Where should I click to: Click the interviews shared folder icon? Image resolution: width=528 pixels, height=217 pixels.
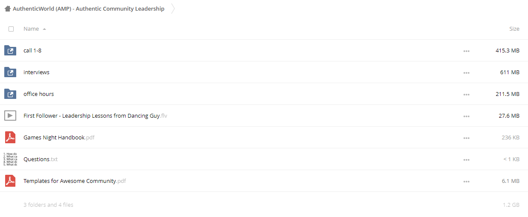10,72
